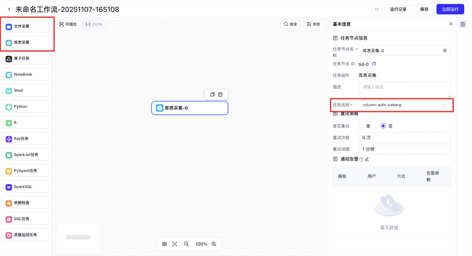Select the SQL任务 component
Image resolution: width=472 pixels, height=256 pixels.
(26, 219)
